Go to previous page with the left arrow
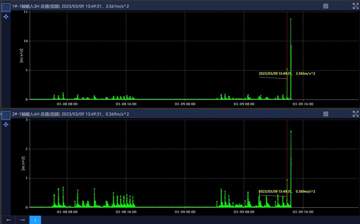Image resolution: width=360 pixels, height=224 pixels. pos(9,220)
